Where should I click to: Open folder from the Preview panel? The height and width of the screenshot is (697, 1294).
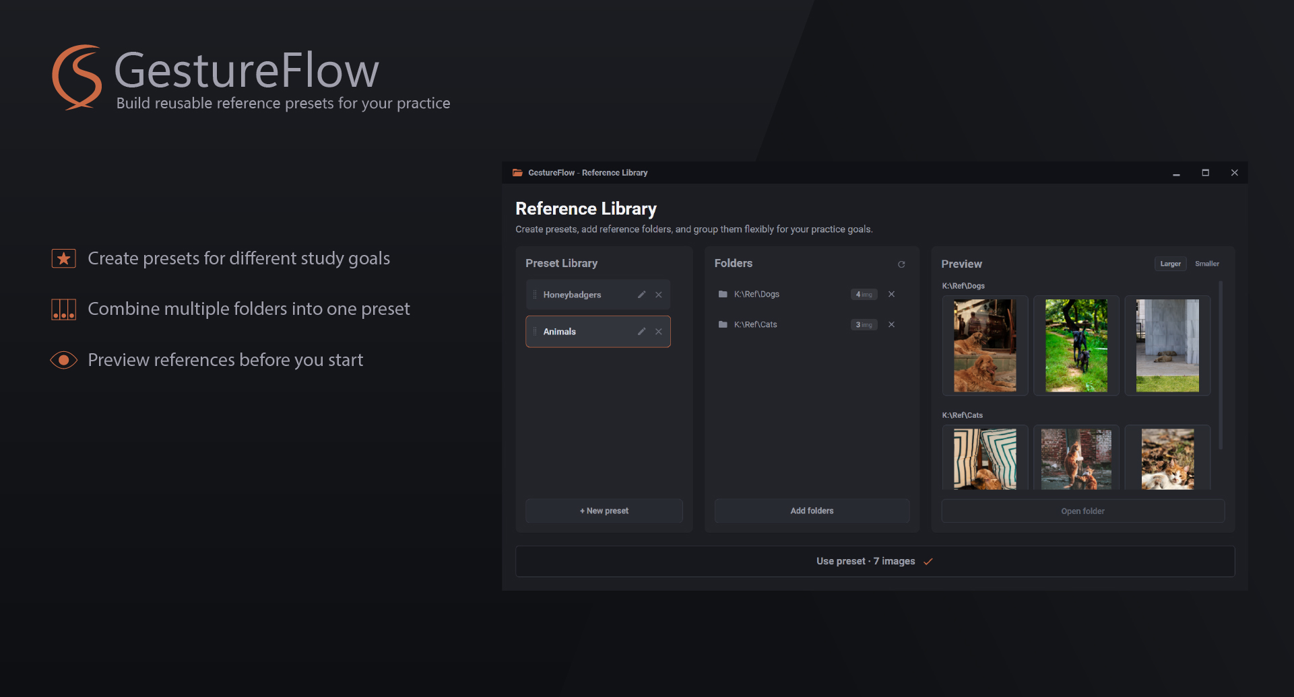tap(1082, 511)
